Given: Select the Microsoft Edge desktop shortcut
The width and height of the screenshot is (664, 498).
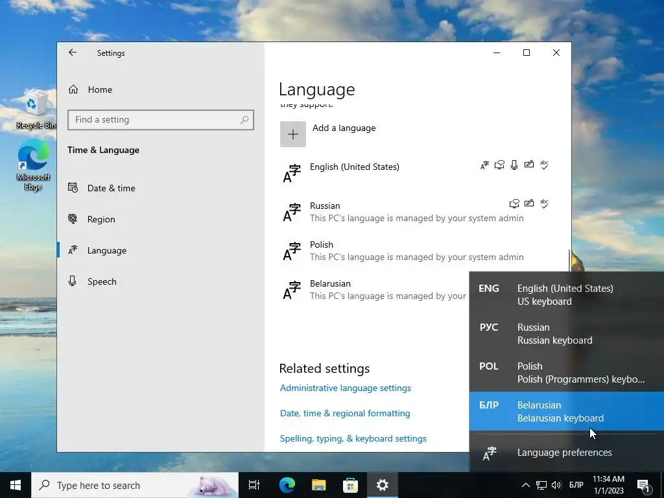Looking at the screenshot, I should click(34, 166).
